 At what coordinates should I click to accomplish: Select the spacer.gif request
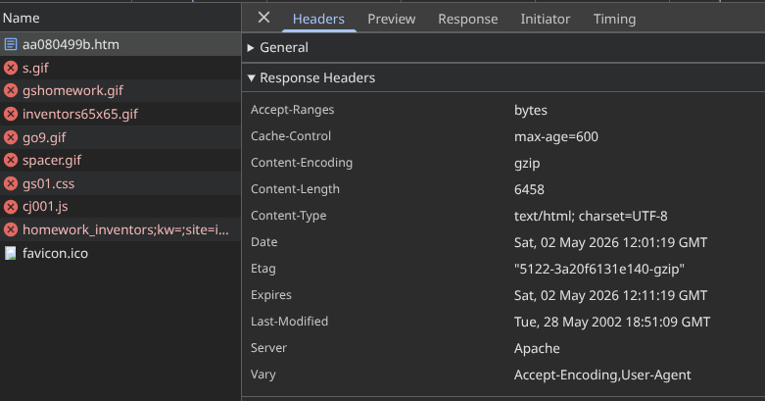(120, 160)
